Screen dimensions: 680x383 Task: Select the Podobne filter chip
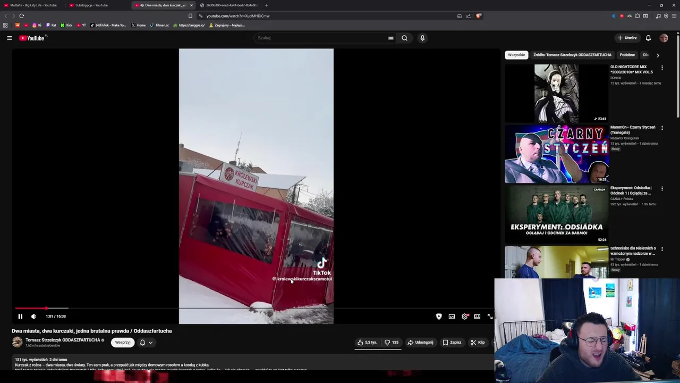coord(627,55)
